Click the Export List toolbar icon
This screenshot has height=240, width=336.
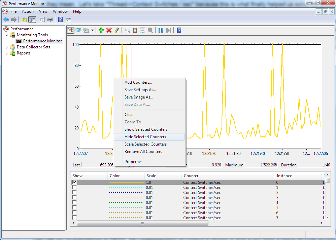tap(42, 20)
